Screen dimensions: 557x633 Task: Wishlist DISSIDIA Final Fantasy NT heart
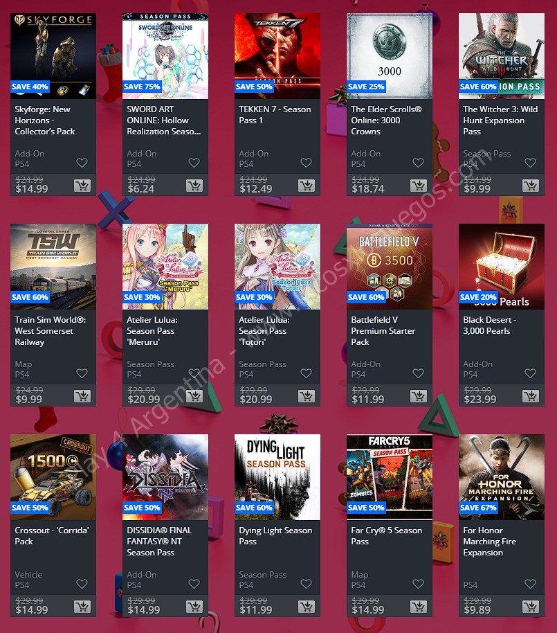click(x=194, y=584)
